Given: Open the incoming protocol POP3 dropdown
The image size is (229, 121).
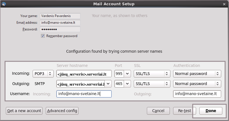Looking at the screenshot, I should pos(43,74).
